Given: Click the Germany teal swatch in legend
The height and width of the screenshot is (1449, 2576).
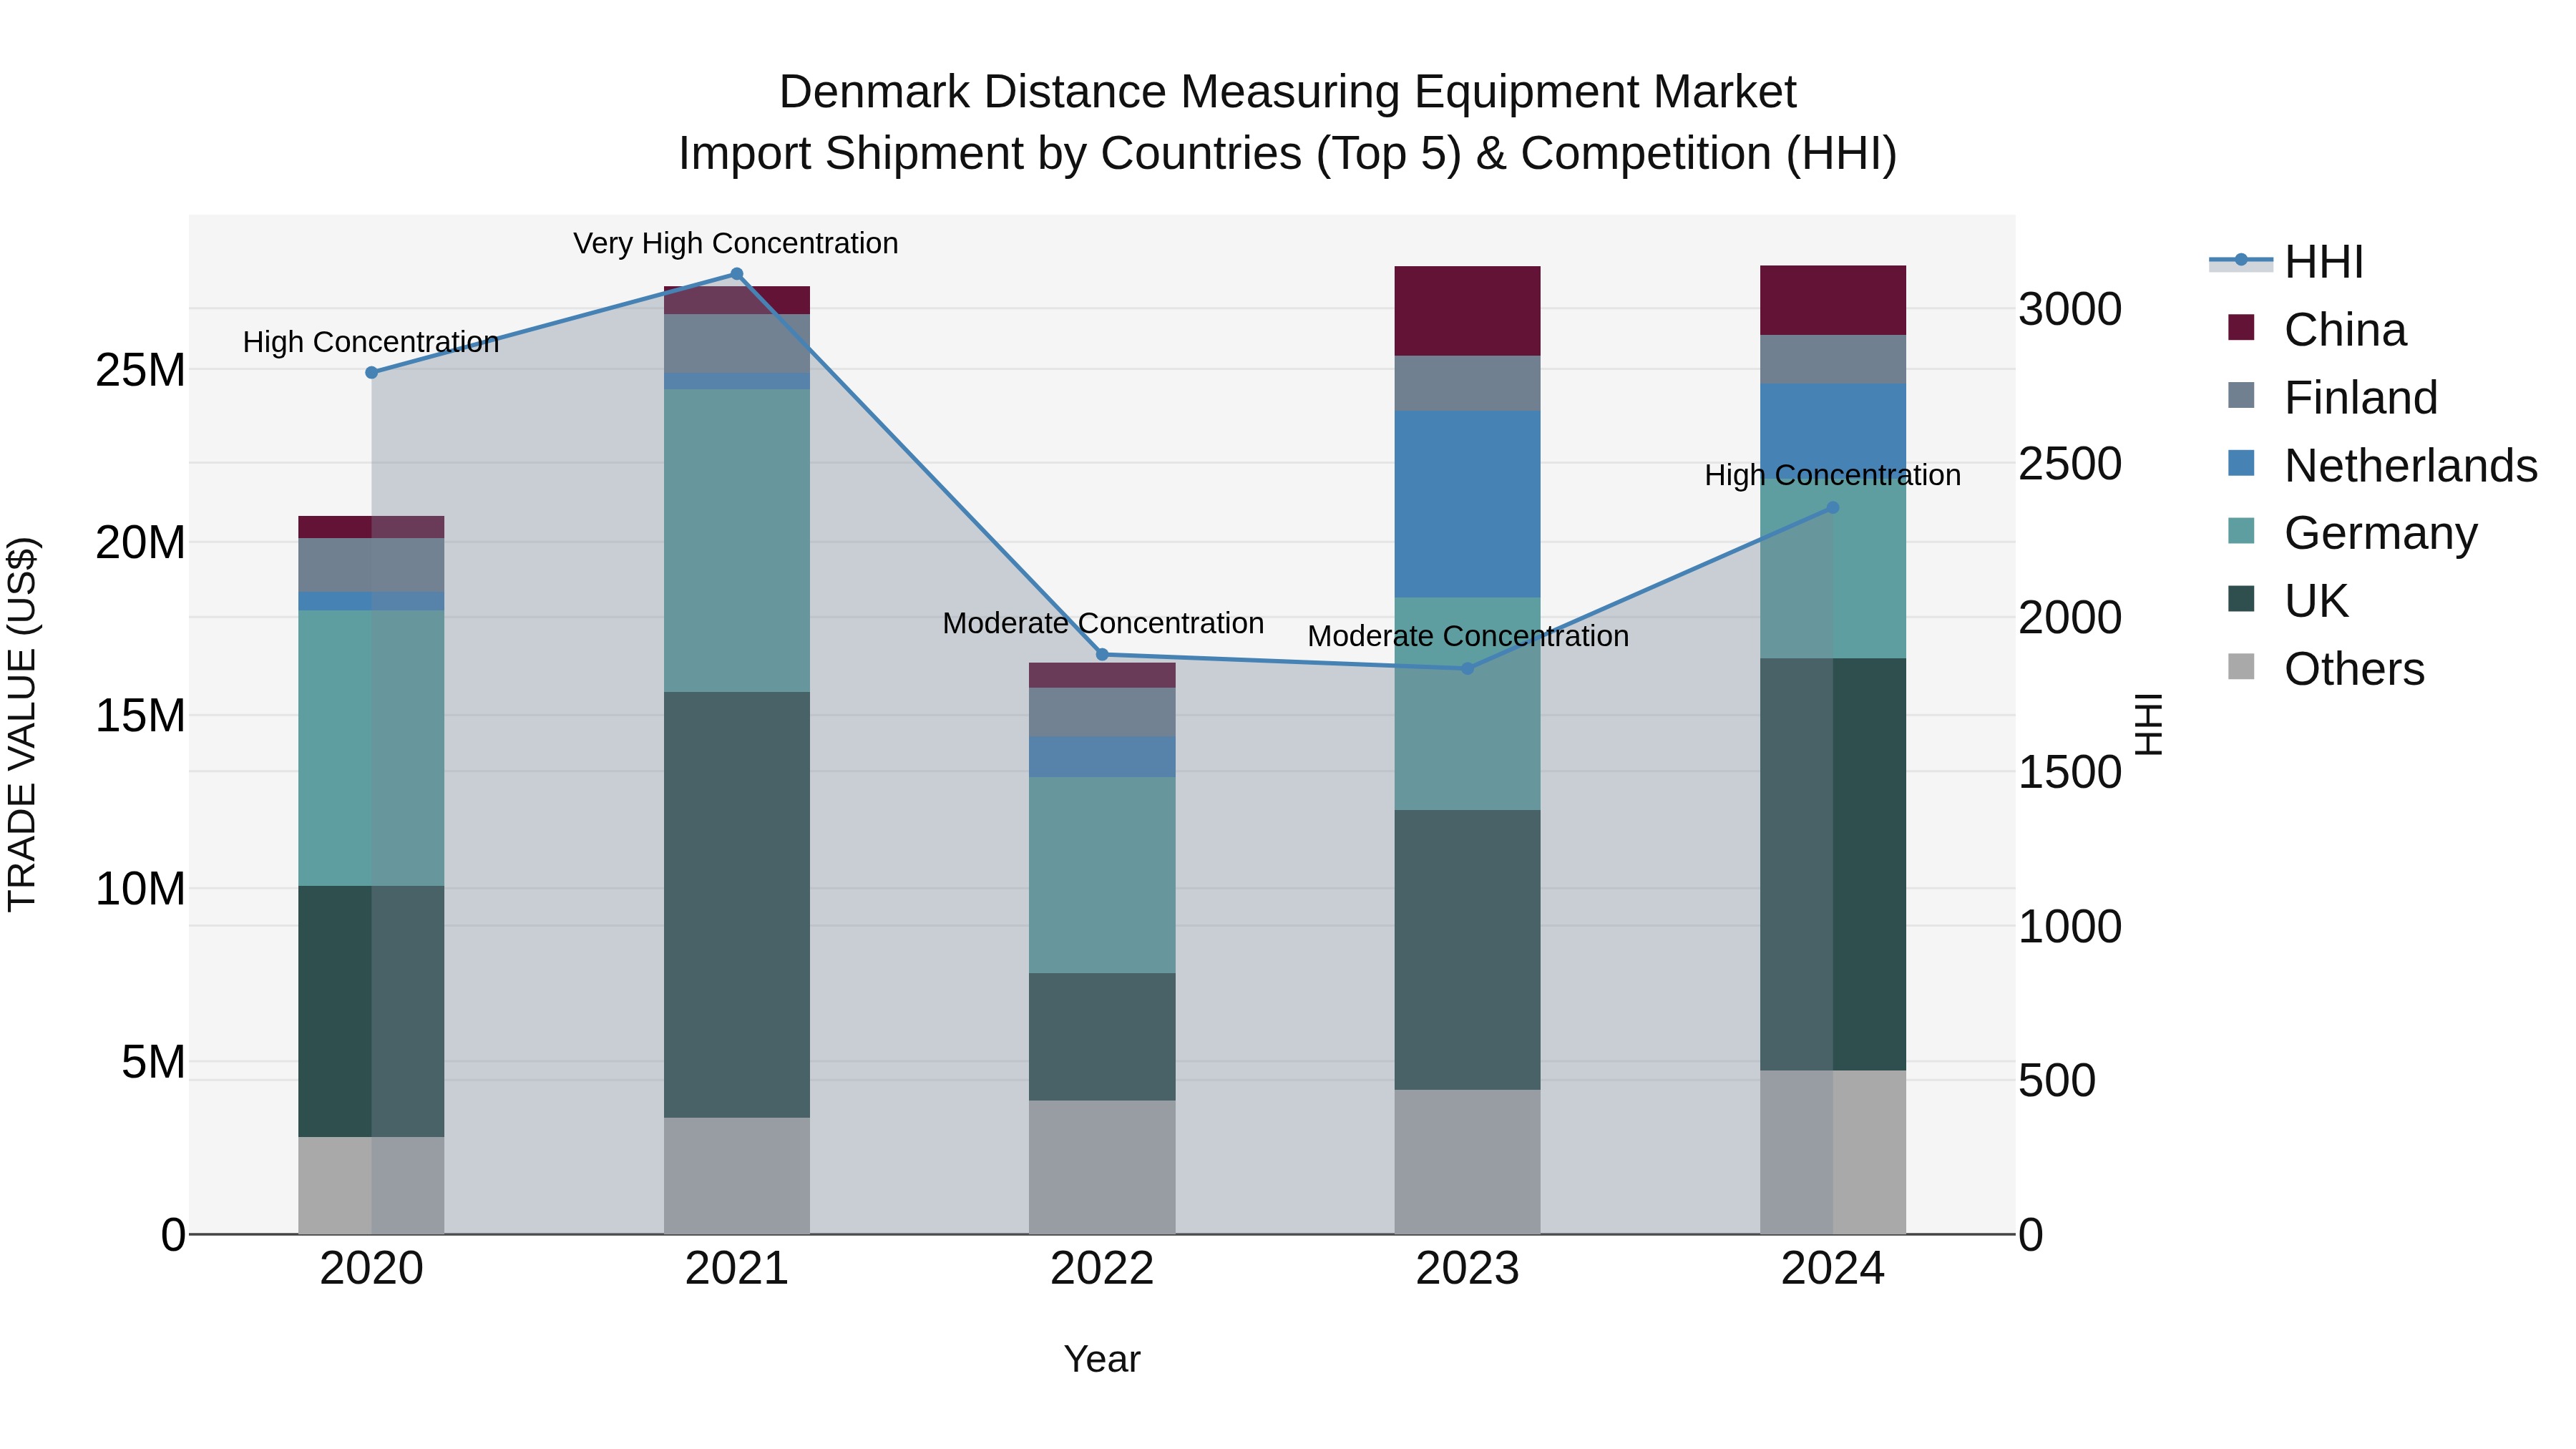Looking at the screenshot, I should point(2241,531).
